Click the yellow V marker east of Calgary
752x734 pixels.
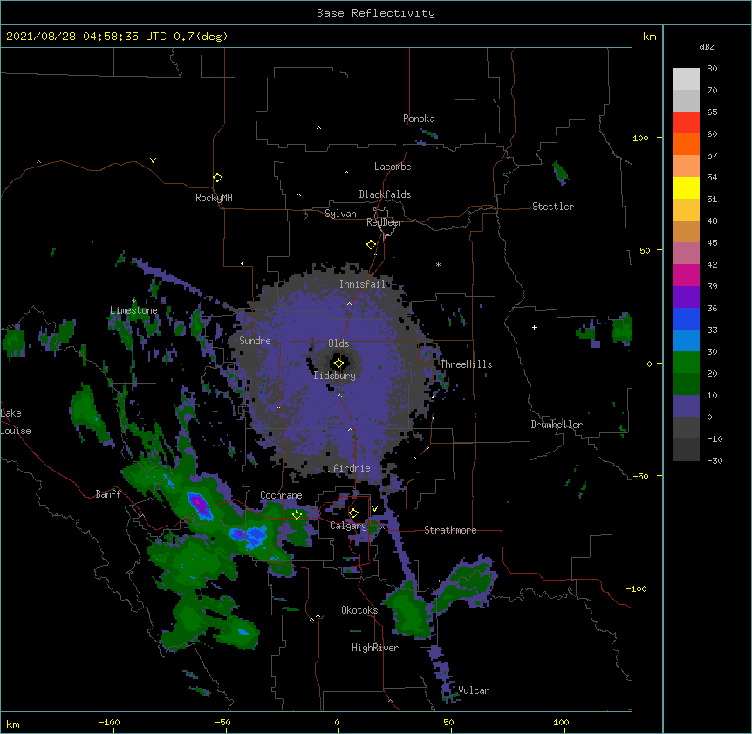pyautogui.click(x=374, y=509)
